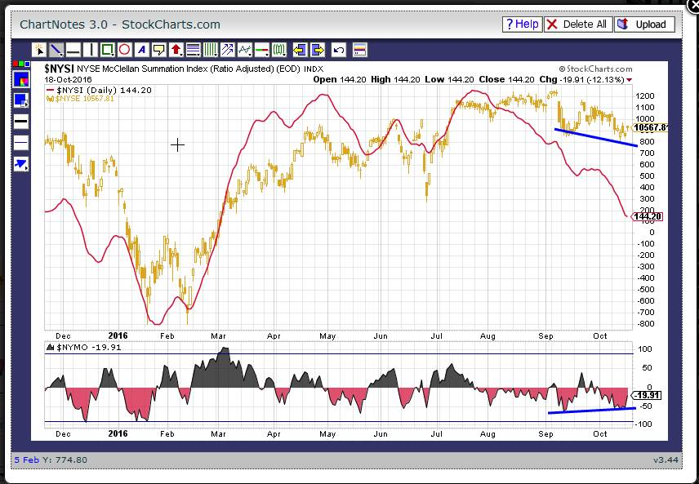The width and height of the screenshot is (699, 484).
Task: Click the Help button
Action: click(x=521, y=24)
